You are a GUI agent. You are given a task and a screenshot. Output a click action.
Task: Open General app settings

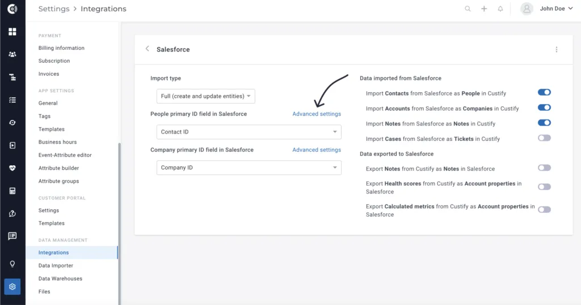pos(48,103)
